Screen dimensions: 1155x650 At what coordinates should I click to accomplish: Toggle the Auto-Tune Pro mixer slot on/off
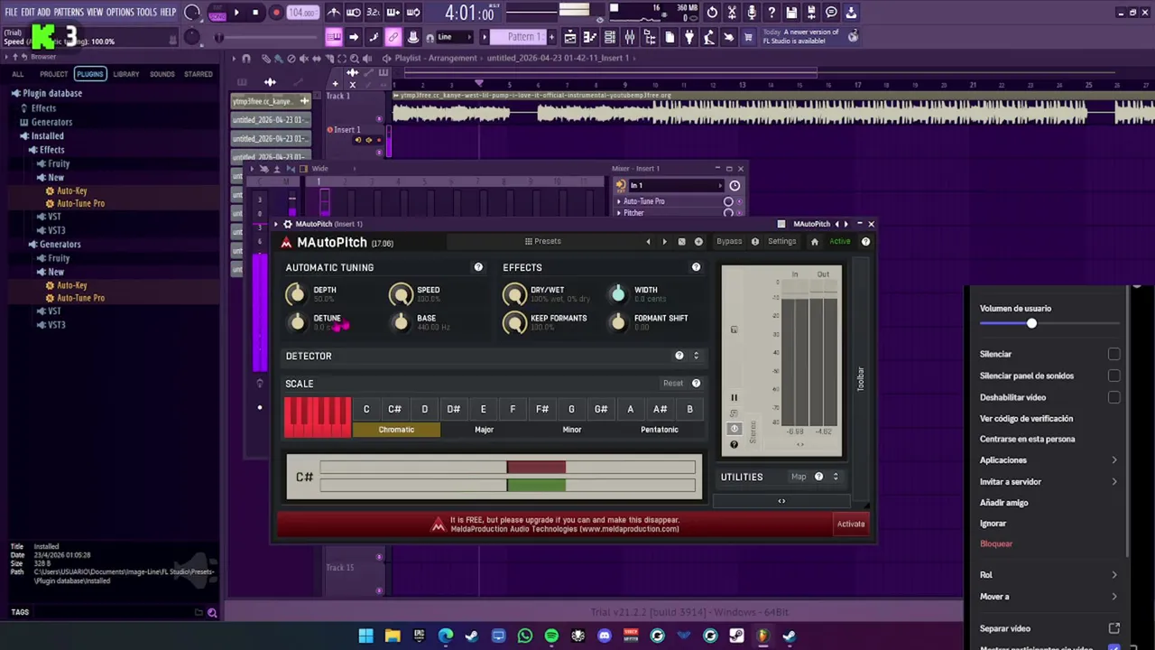pyautogui.click(x=728, y=201)
